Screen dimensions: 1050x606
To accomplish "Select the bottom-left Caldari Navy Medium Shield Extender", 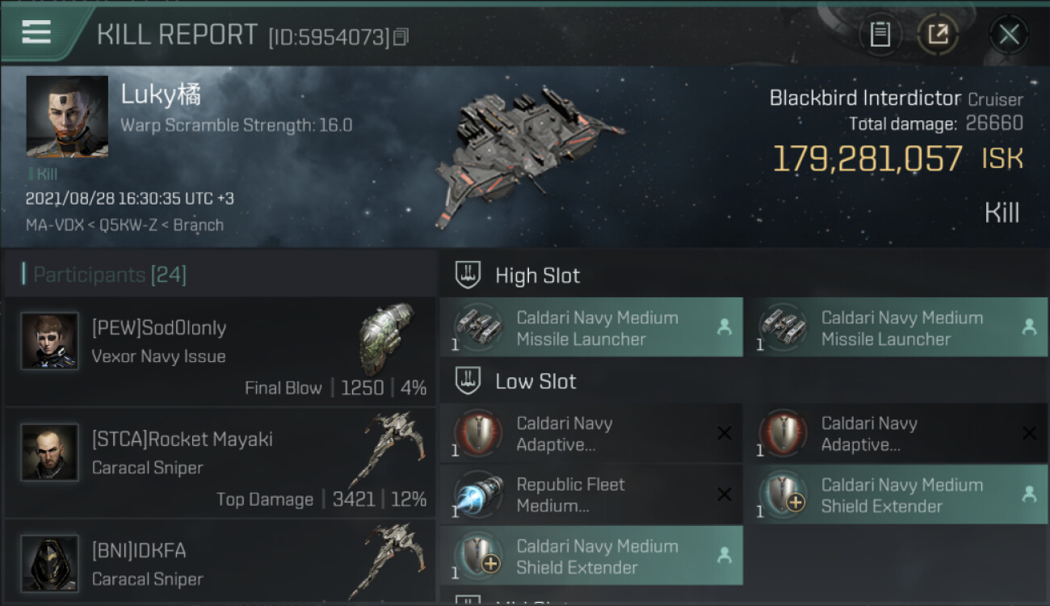I will 590,557.
